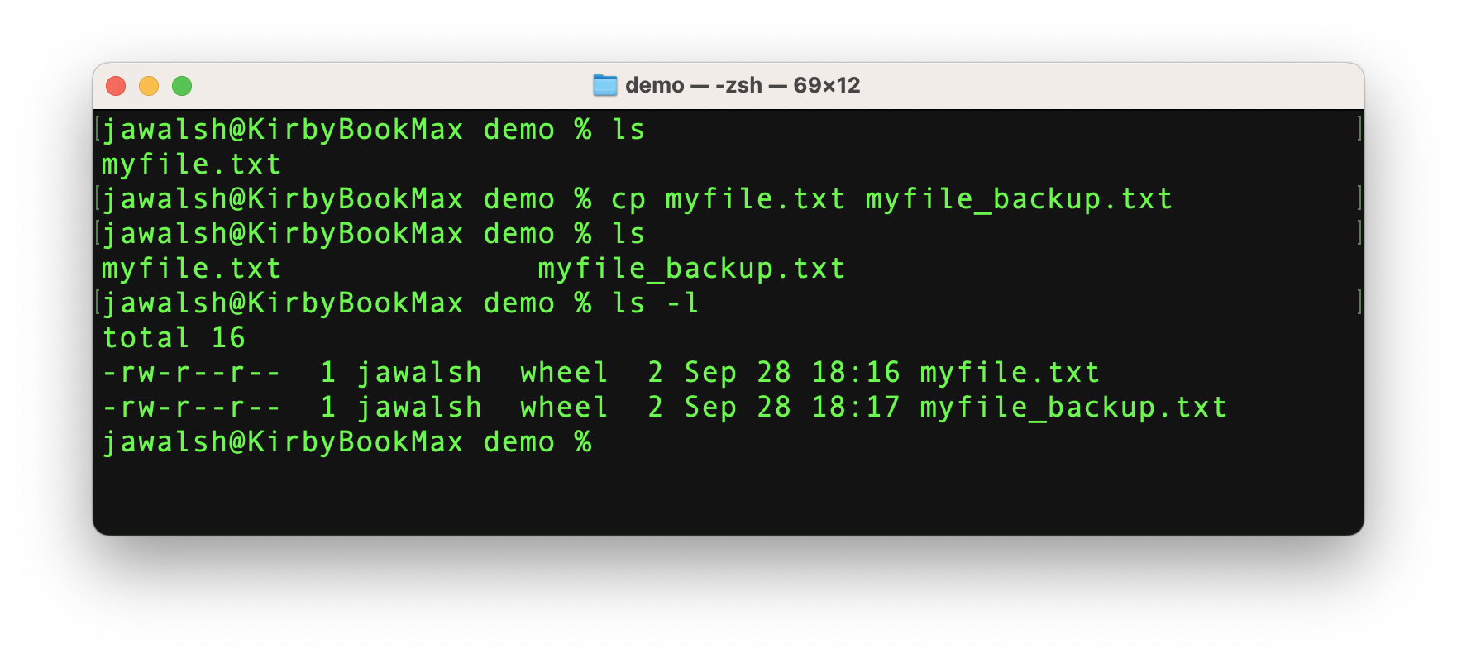
Task: Click 'myfile.txt' output under the first ls
Action: coord(191,164)
